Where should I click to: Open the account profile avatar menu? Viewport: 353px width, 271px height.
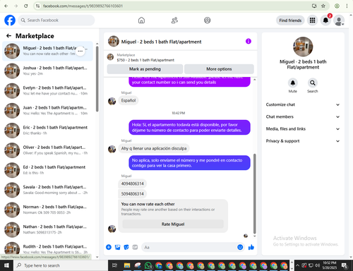coord(339,20)
